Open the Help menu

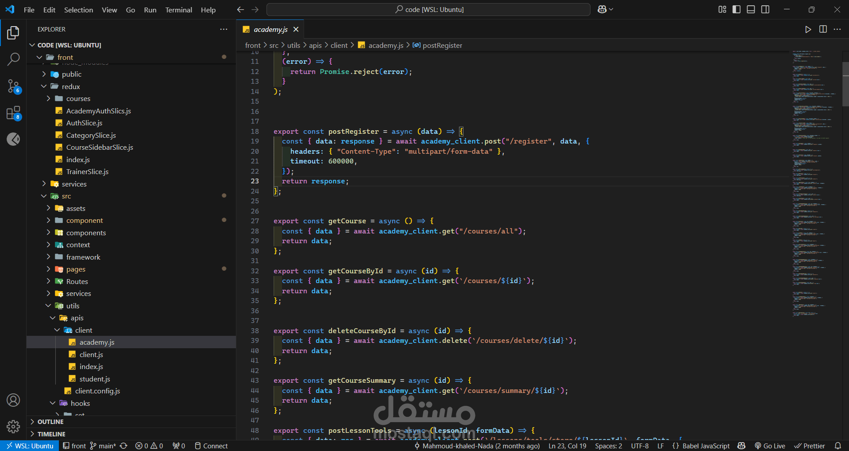208,10
